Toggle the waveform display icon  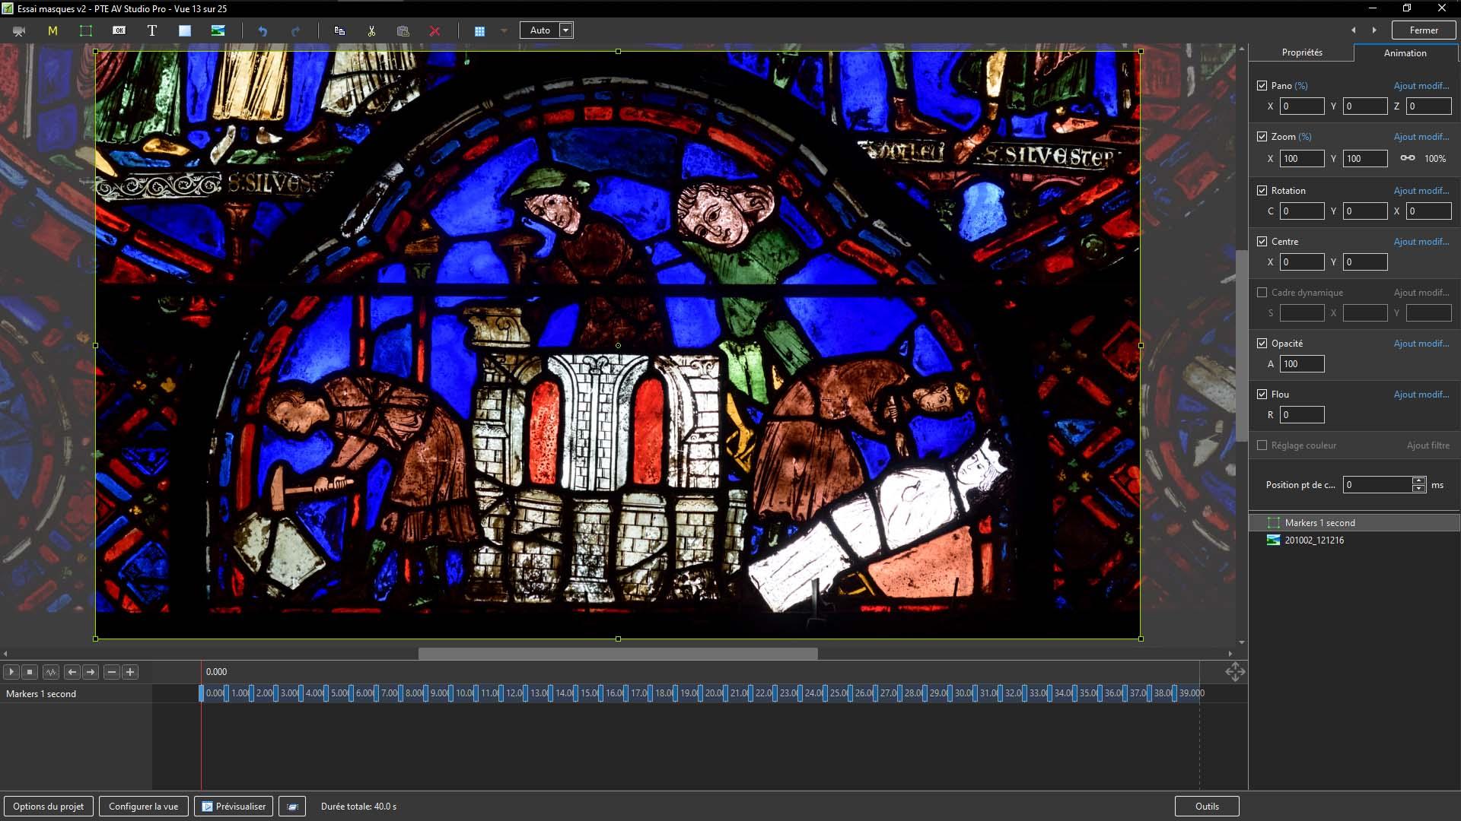point(51,672)
